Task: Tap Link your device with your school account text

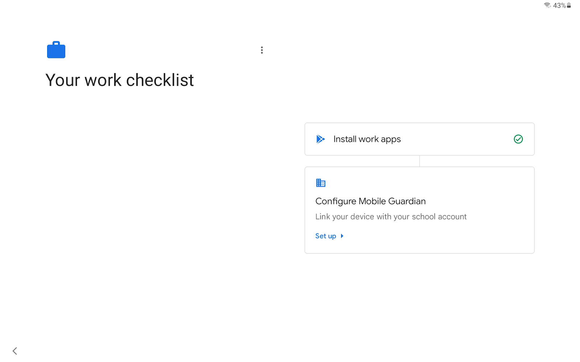Action: (391, 217)
